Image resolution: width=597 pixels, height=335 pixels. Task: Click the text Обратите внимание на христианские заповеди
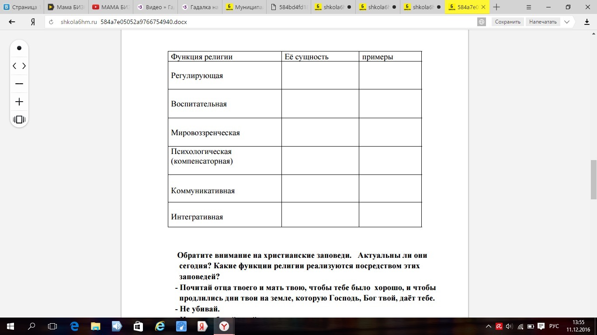point(264,255)
